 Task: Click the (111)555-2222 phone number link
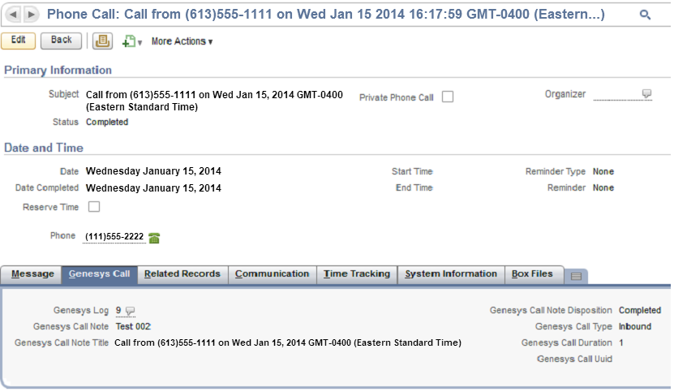pyautogui.click(x=114, y=237)
